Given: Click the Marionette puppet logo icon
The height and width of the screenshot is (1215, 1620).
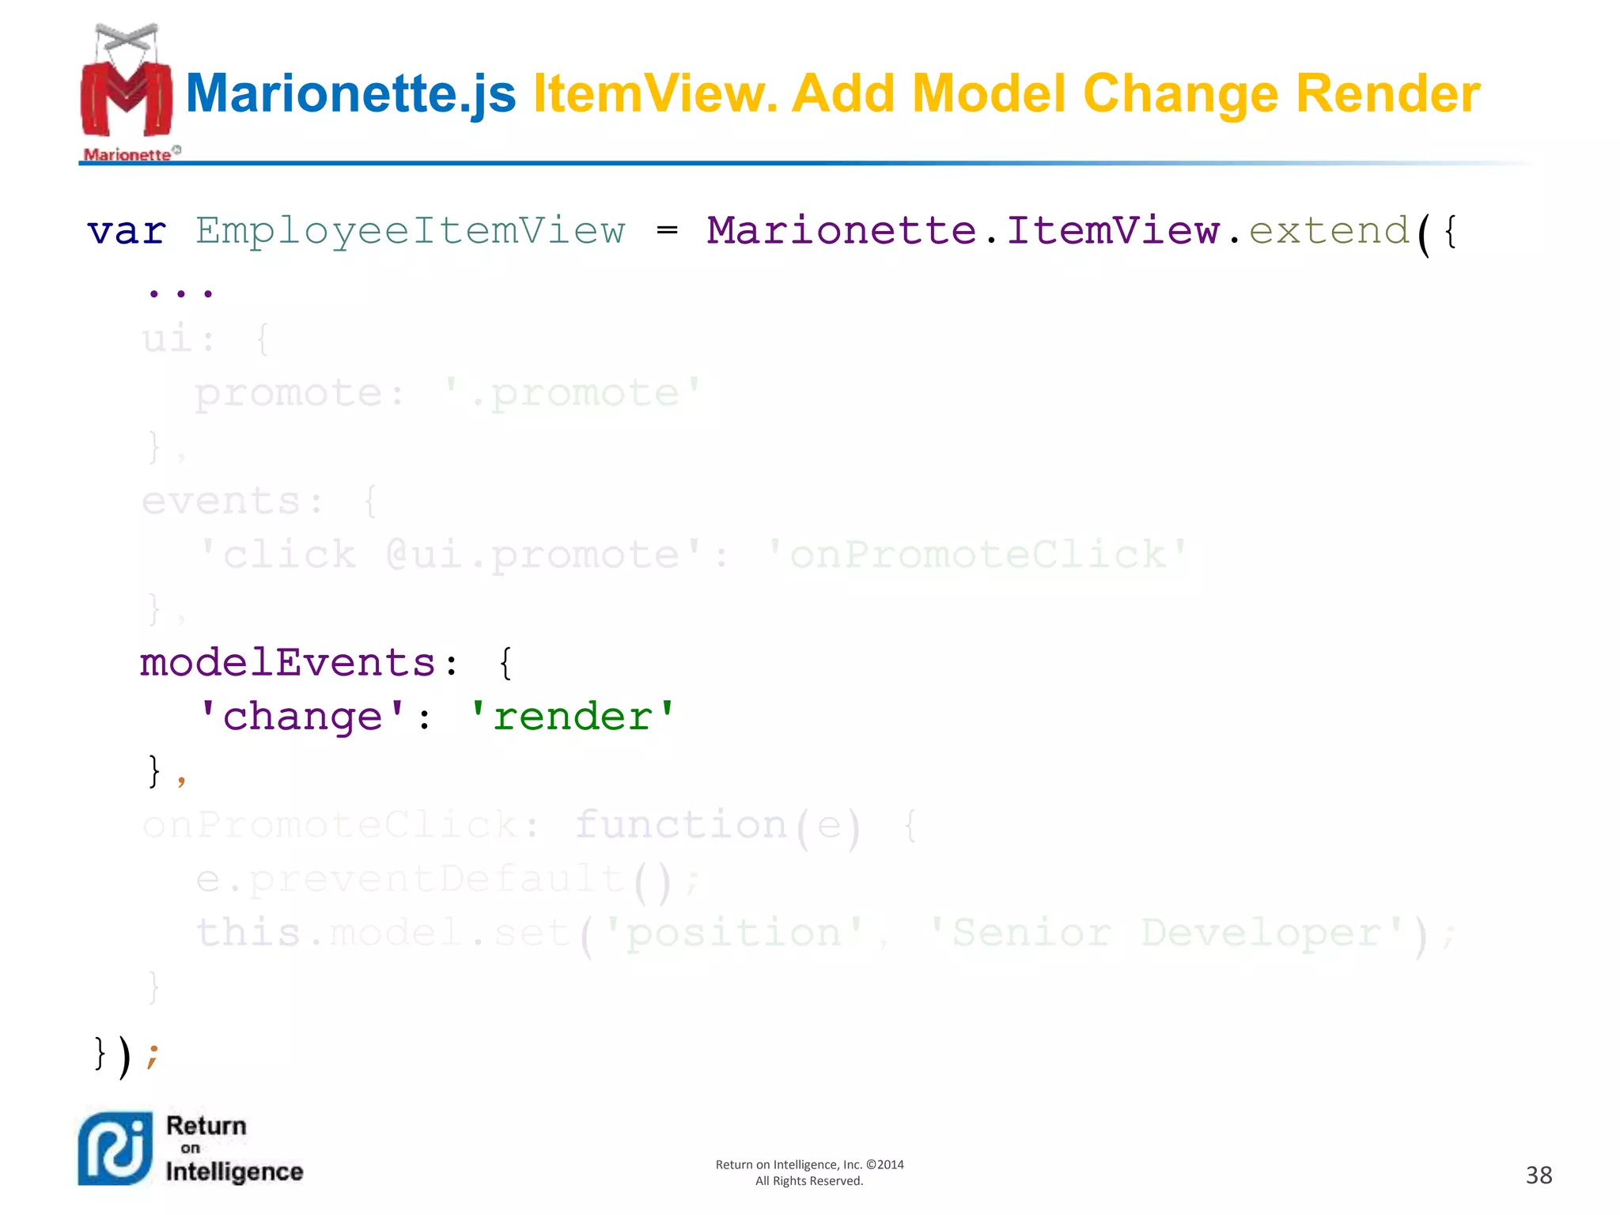Looking at the screenshot, I should pyautogui.click(x=127, y=92).
